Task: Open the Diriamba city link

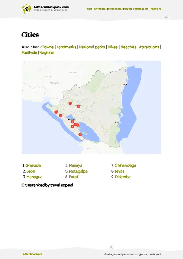Action: click(x=123, y=177)
